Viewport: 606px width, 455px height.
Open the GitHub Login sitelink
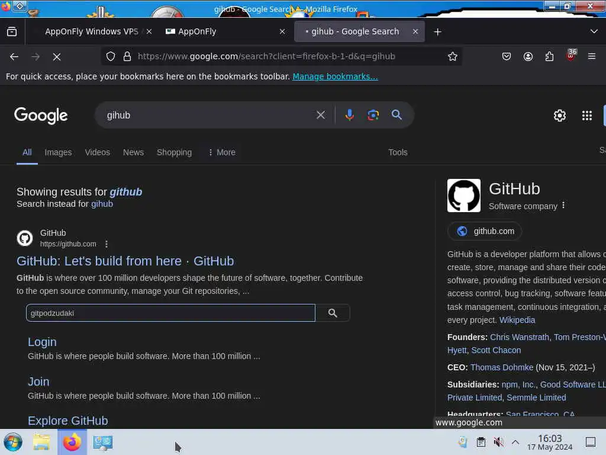(42, 342)
